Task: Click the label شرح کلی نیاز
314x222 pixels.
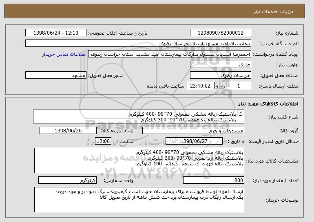Action: (x=284, y=117)
